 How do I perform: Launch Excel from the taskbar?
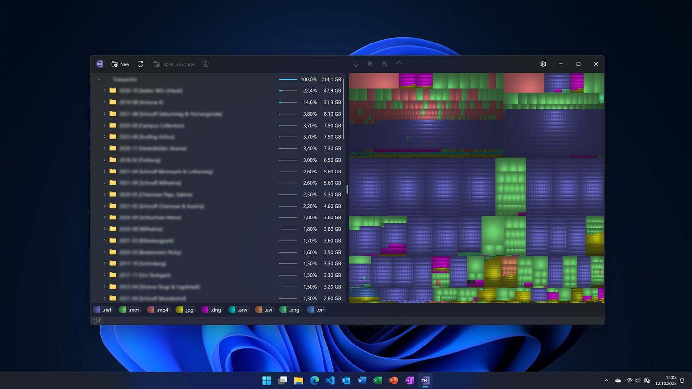click(x=377, y=380)
